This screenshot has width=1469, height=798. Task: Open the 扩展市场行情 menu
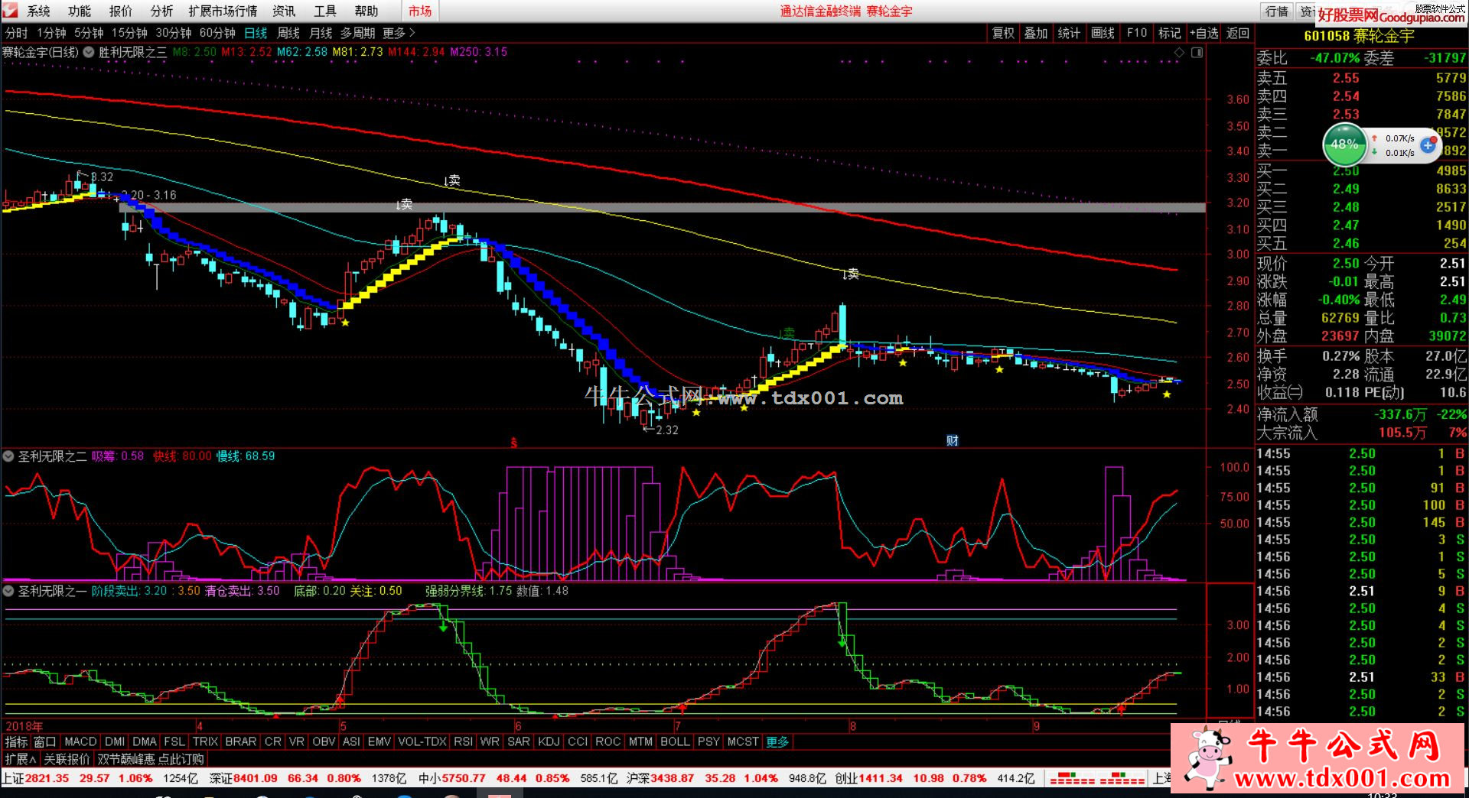point(223,11)
